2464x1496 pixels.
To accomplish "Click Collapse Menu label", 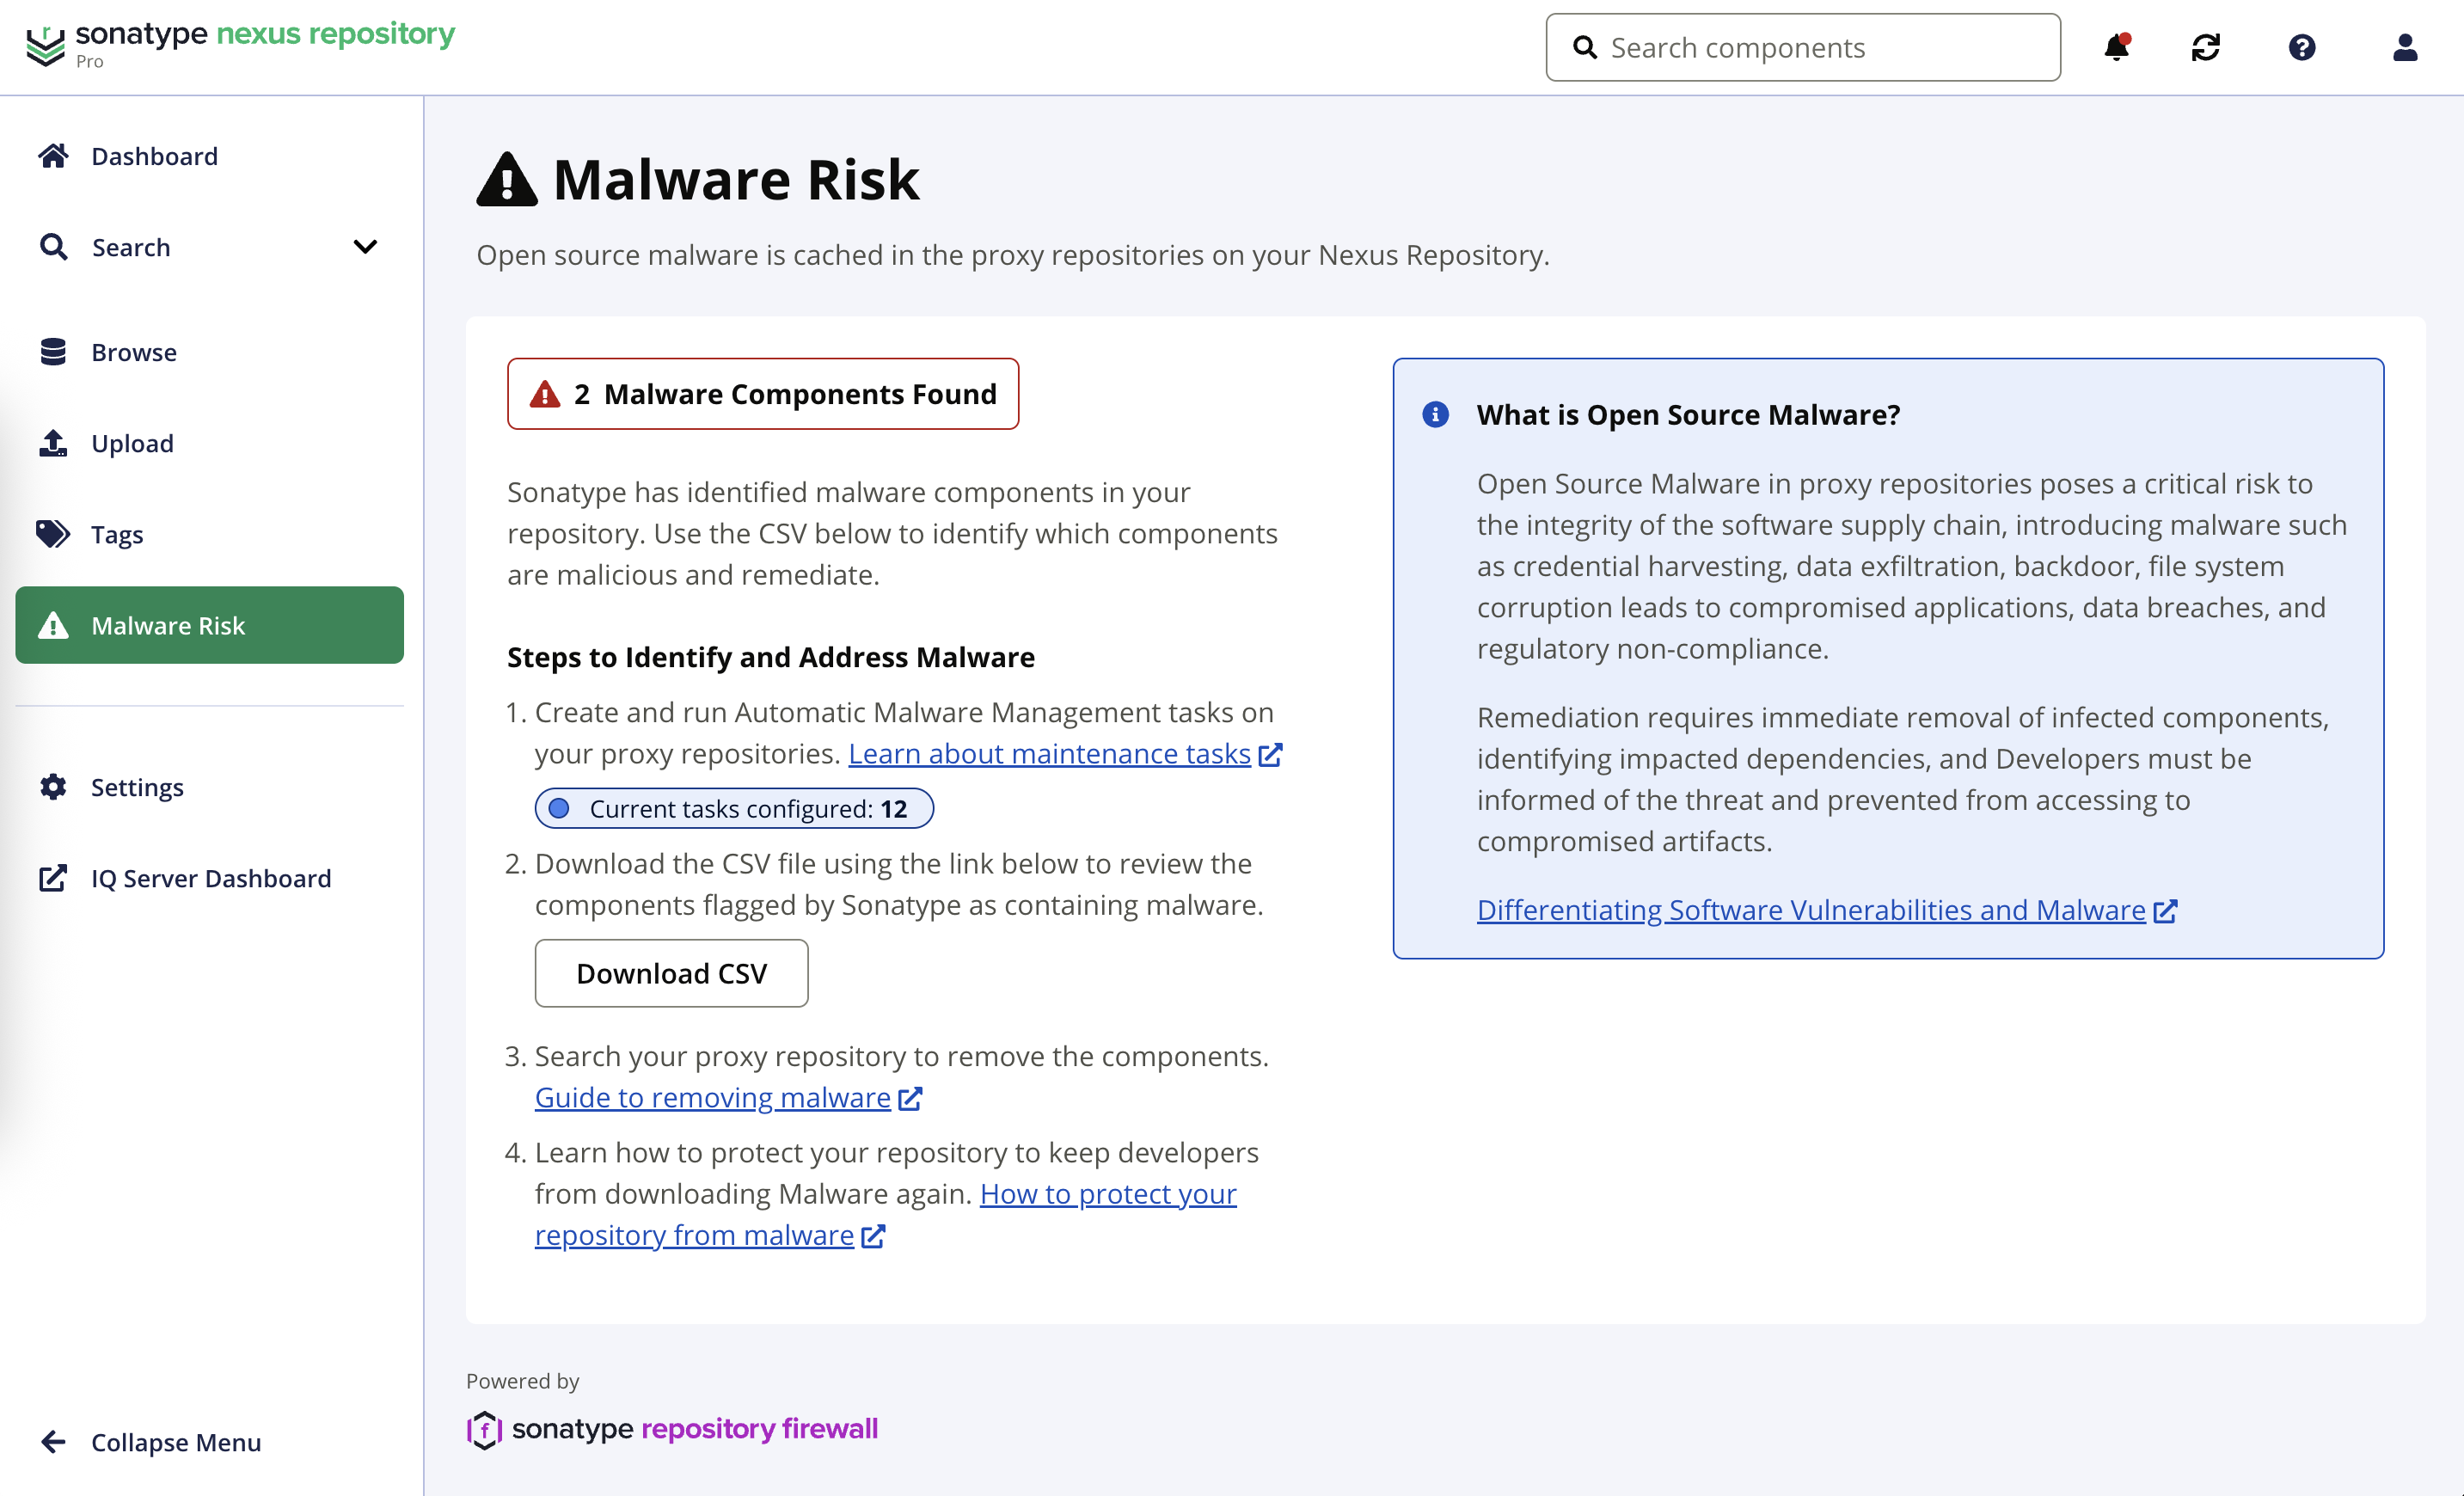I will click(176, 1442).
